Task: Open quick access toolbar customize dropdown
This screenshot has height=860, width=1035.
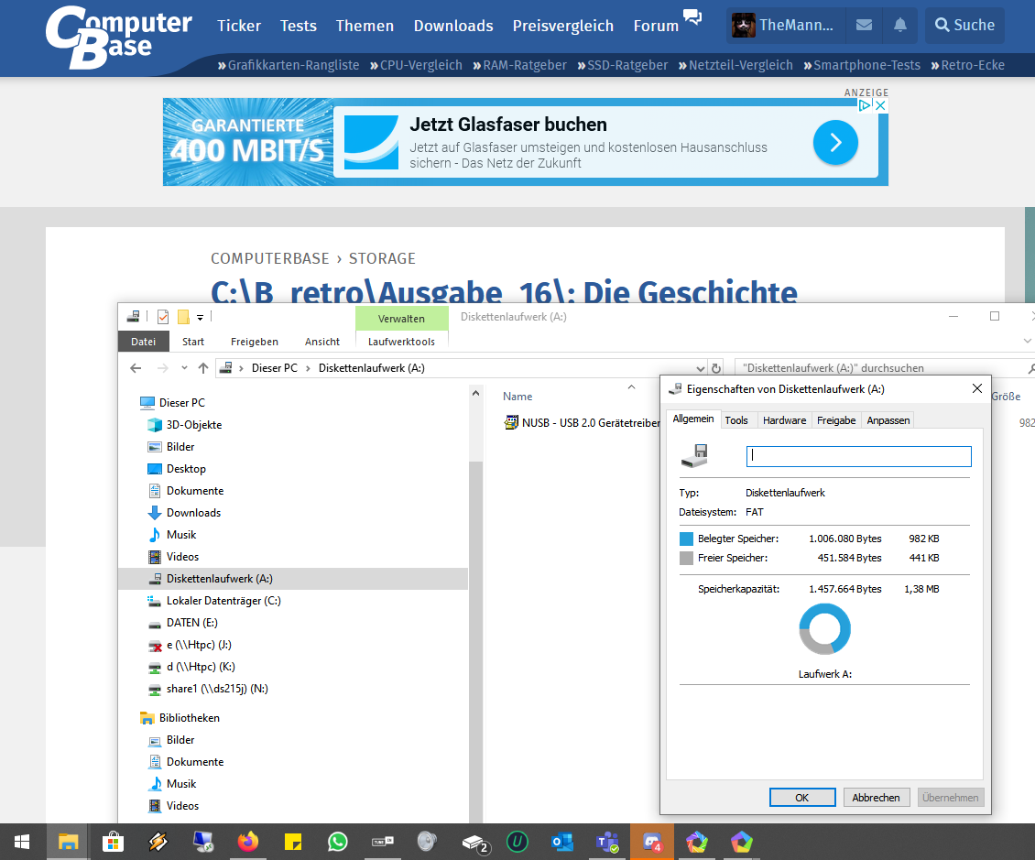Action: pyautogui.click(x=200, y=318)
